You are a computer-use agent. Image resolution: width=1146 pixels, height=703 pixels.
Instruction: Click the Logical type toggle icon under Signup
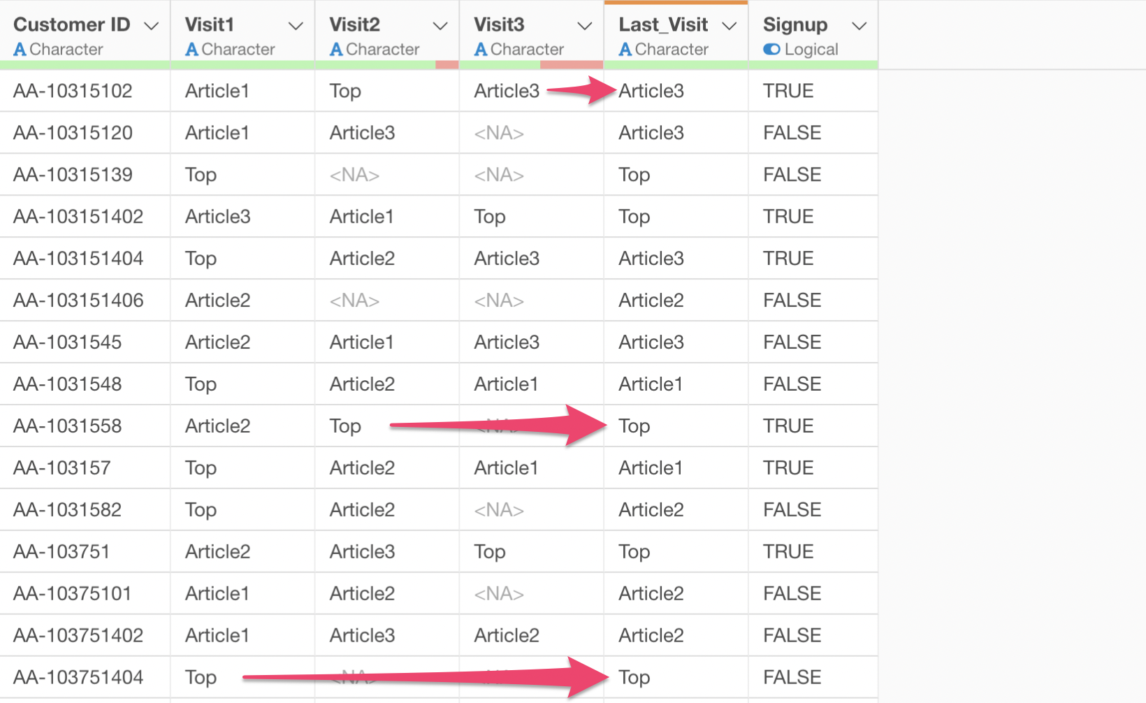(x=771, y=50)
